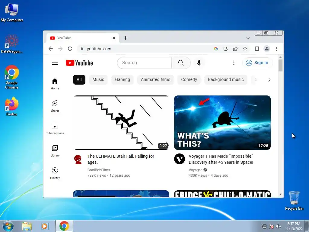
Task: Open Windows Explorer from the taskbar
Action: tap(27, 226)
